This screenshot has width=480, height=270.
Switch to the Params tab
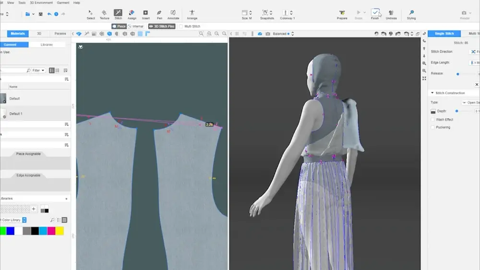click(60, 34)
